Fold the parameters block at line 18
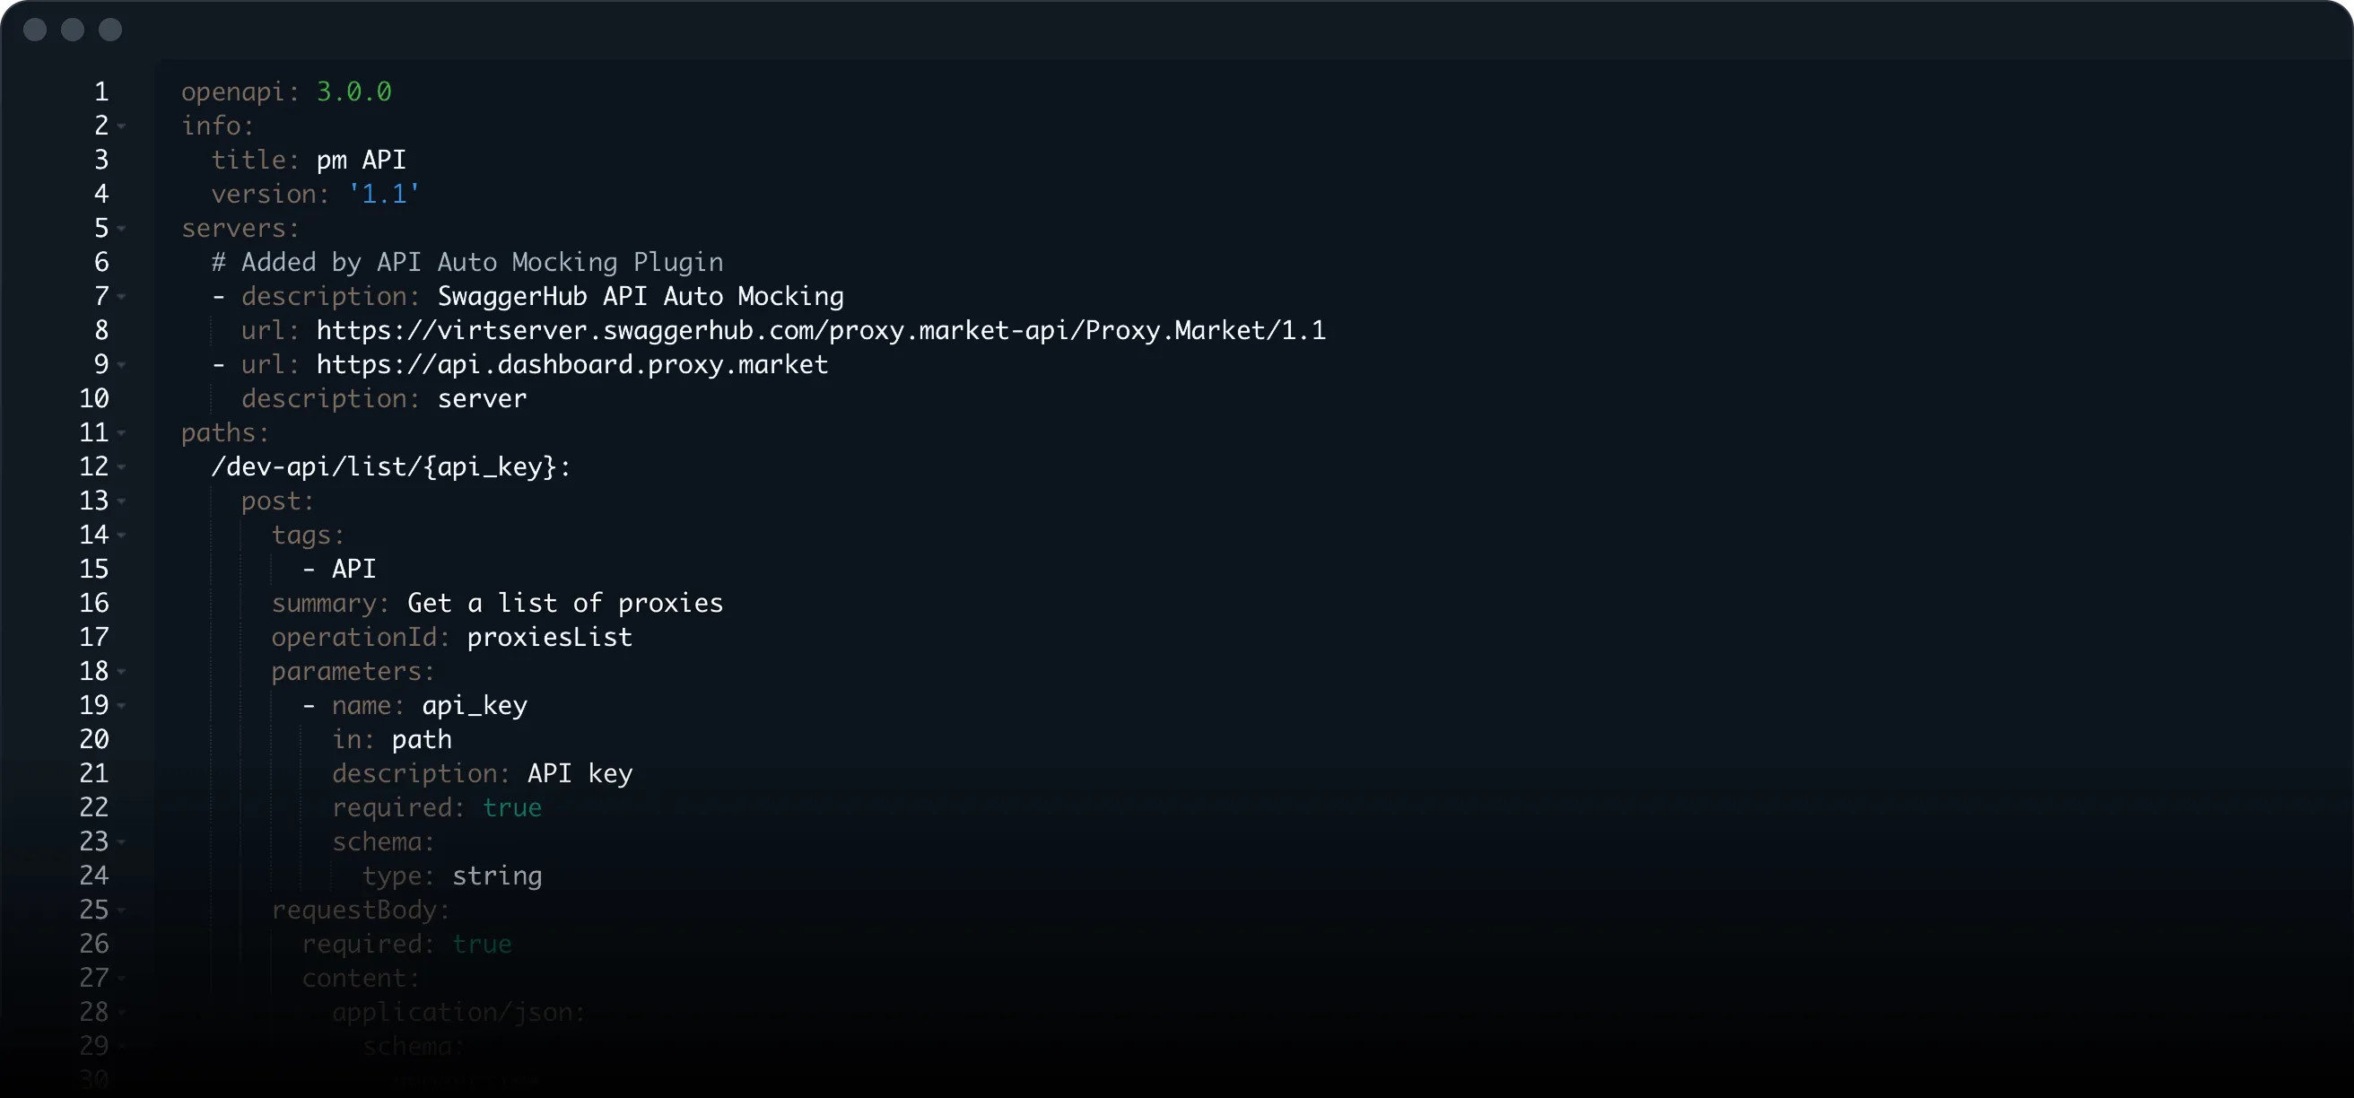This screenshot has width=2354, height=1098. 121,671
